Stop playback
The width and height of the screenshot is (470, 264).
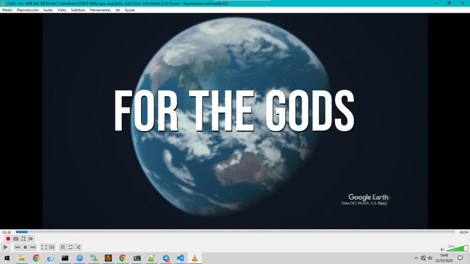pos(25,247)
